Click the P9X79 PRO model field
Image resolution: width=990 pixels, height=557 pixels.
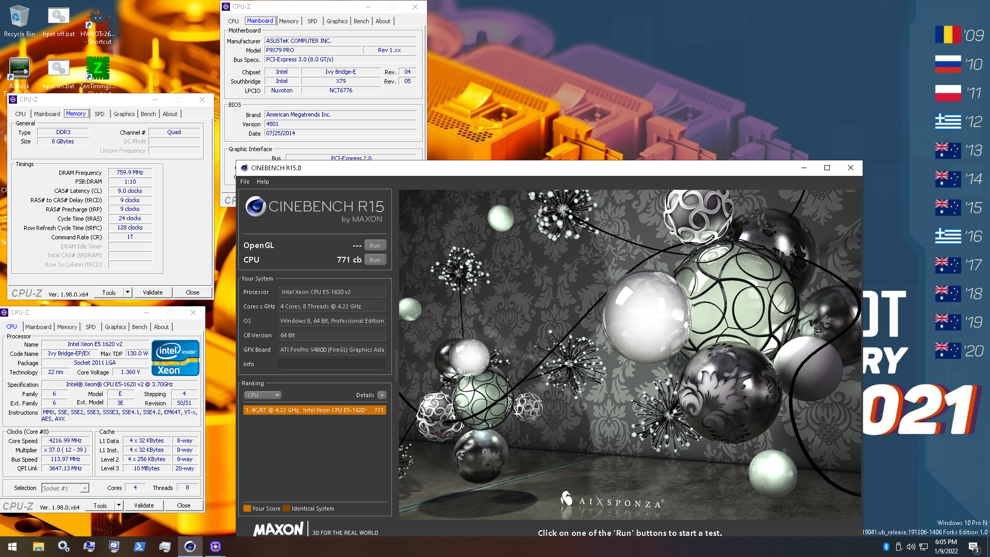coord(313,51)
